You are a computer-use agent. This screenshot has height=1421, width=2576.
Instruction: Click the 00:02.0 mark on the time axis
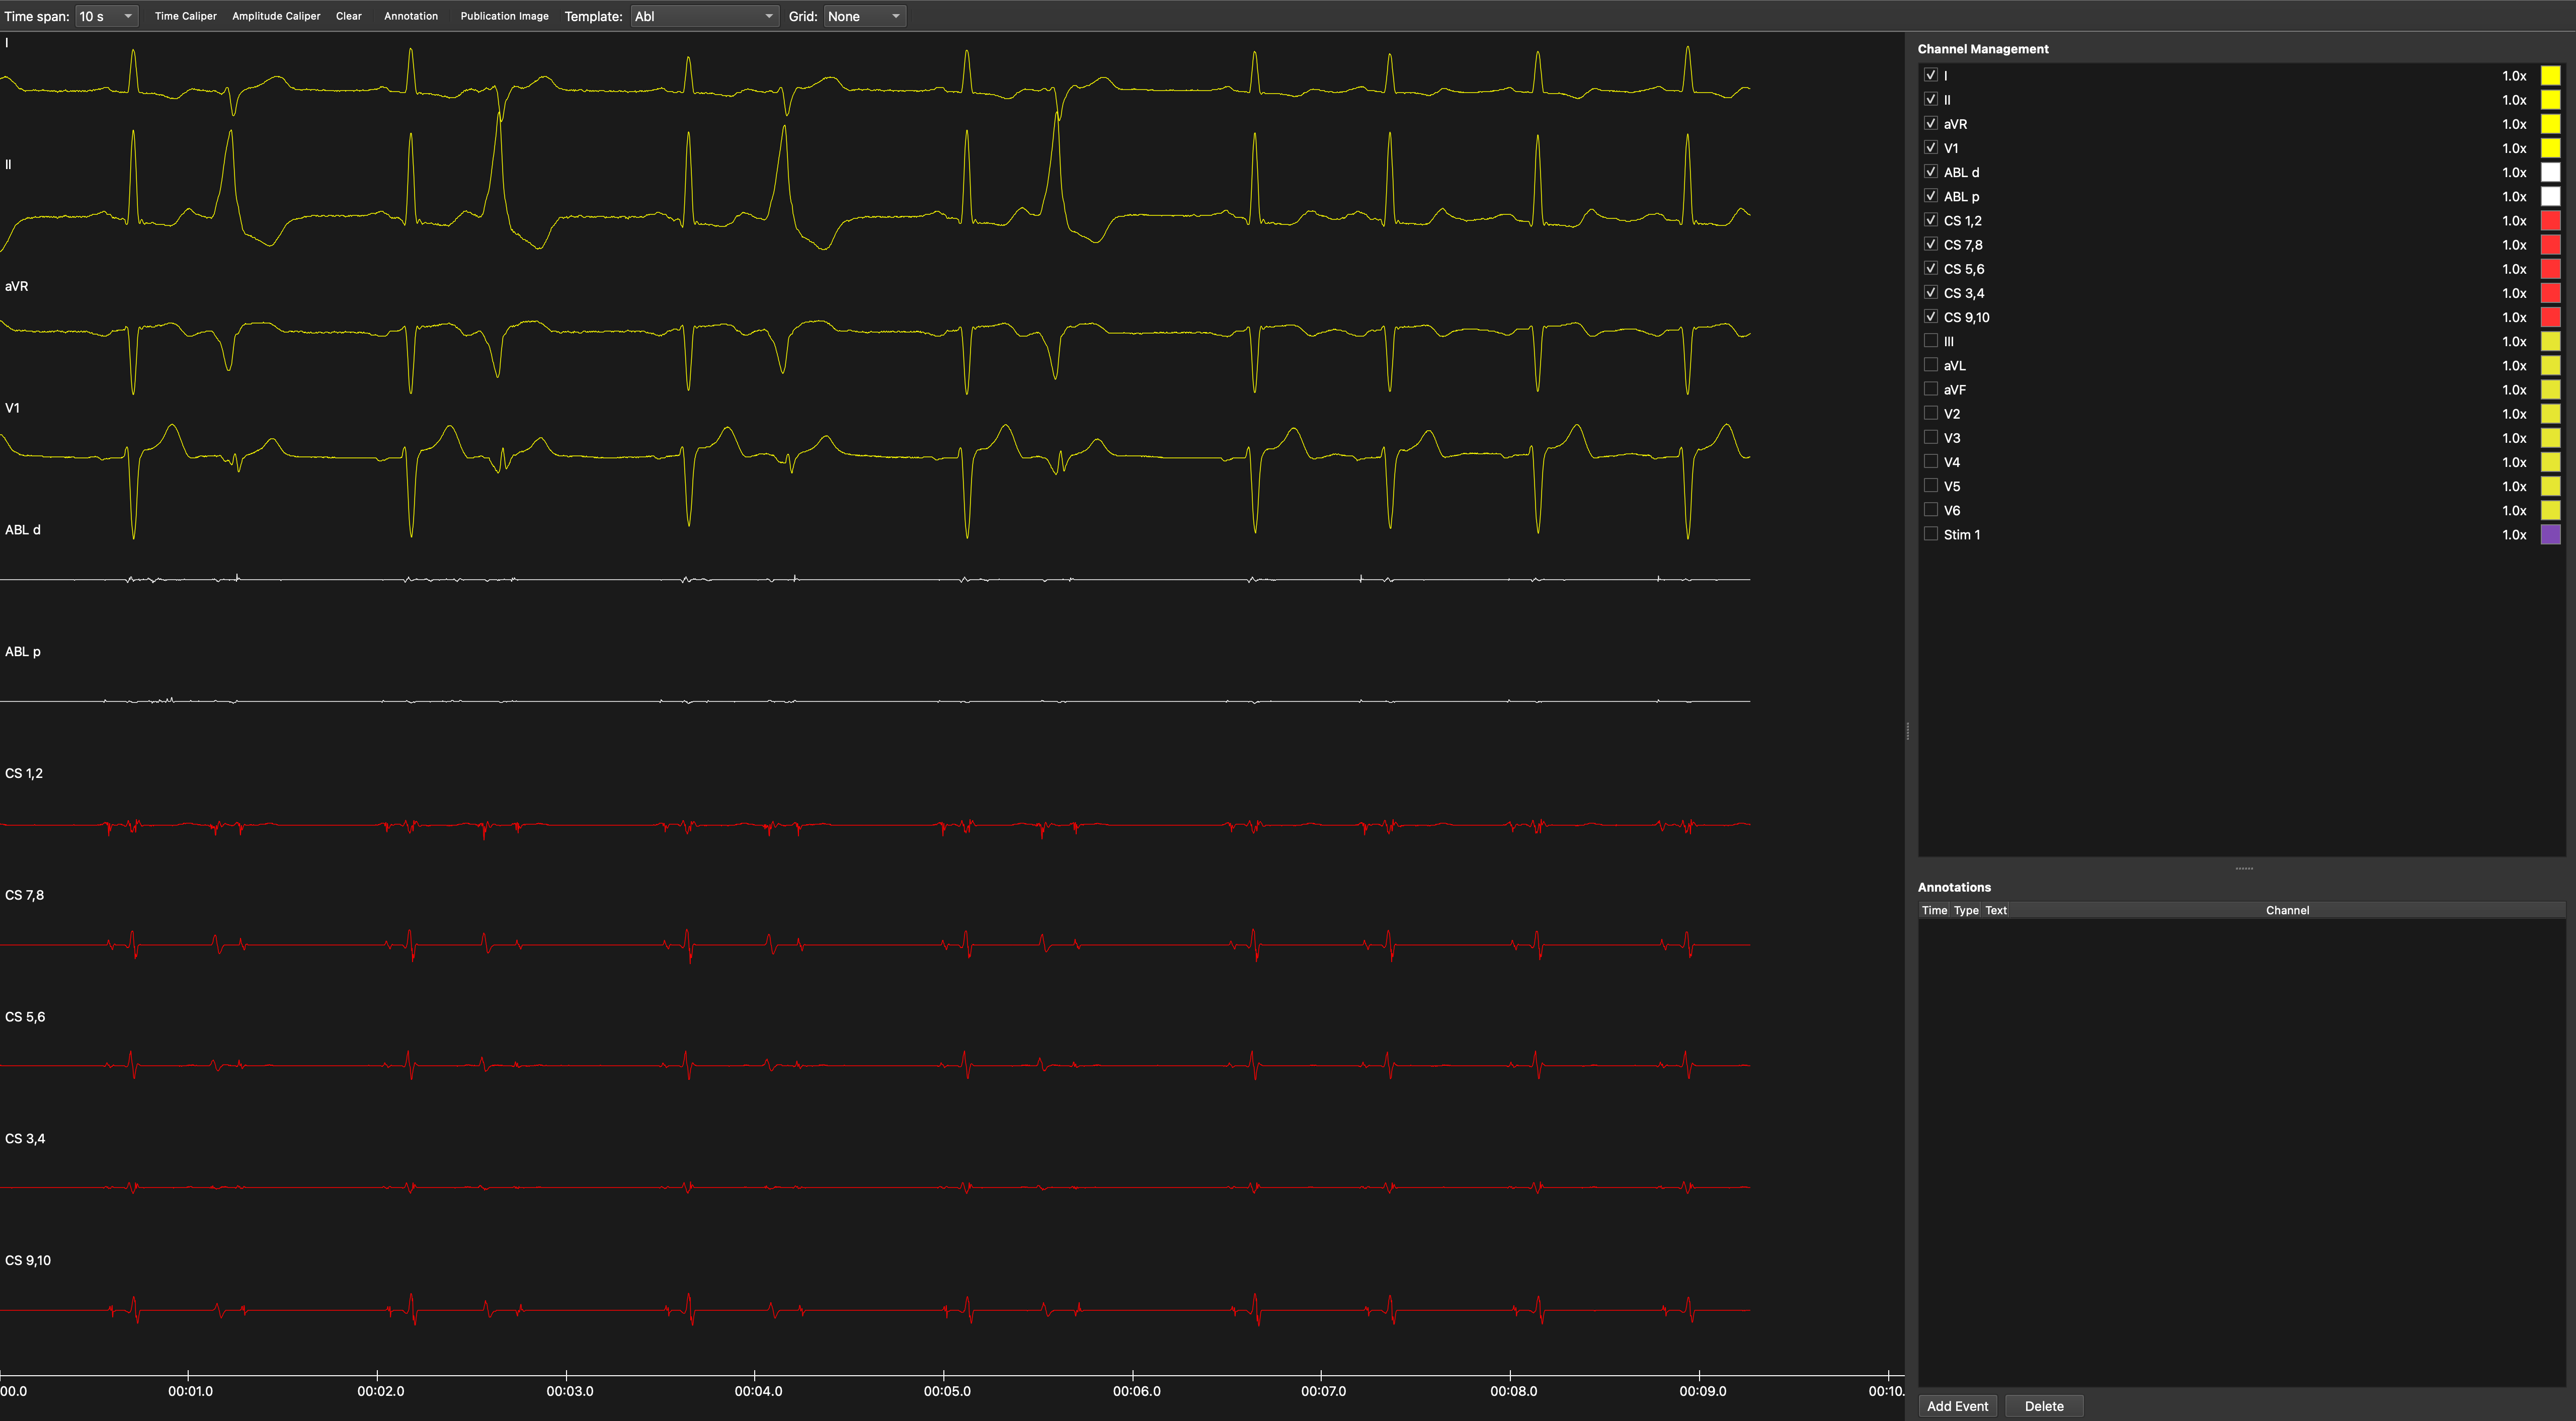[380, 1391]
